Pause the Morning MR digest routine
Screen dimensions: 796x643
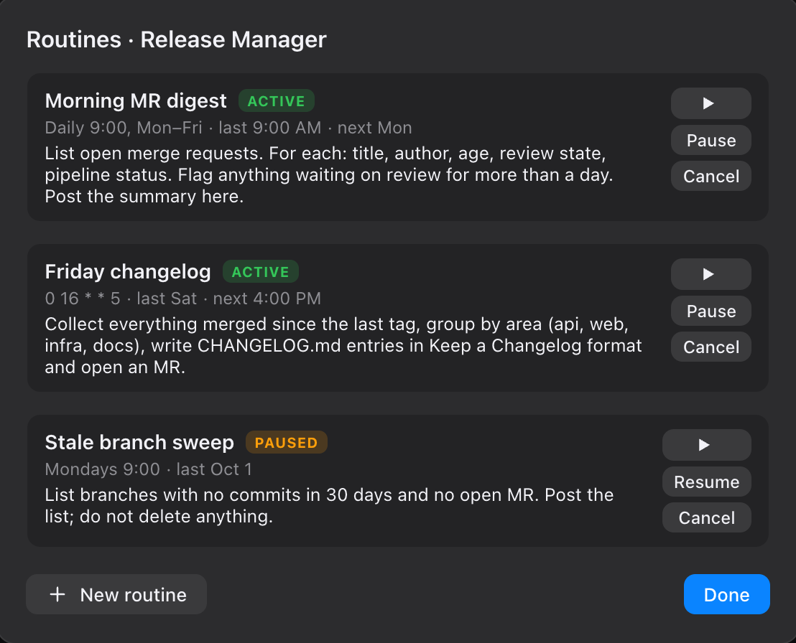click(711, 141)
